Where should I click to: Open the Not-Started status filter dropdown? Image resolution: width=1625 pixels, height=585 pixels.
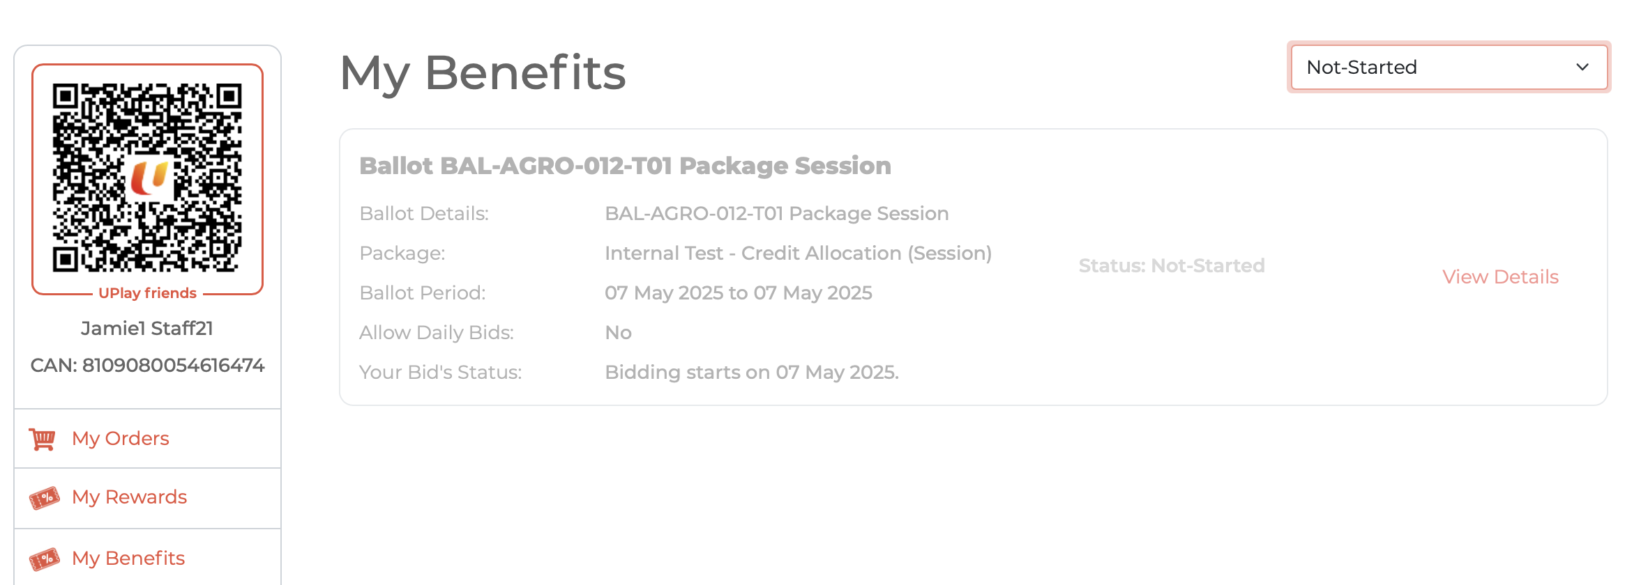click(x=1448, y=68)
